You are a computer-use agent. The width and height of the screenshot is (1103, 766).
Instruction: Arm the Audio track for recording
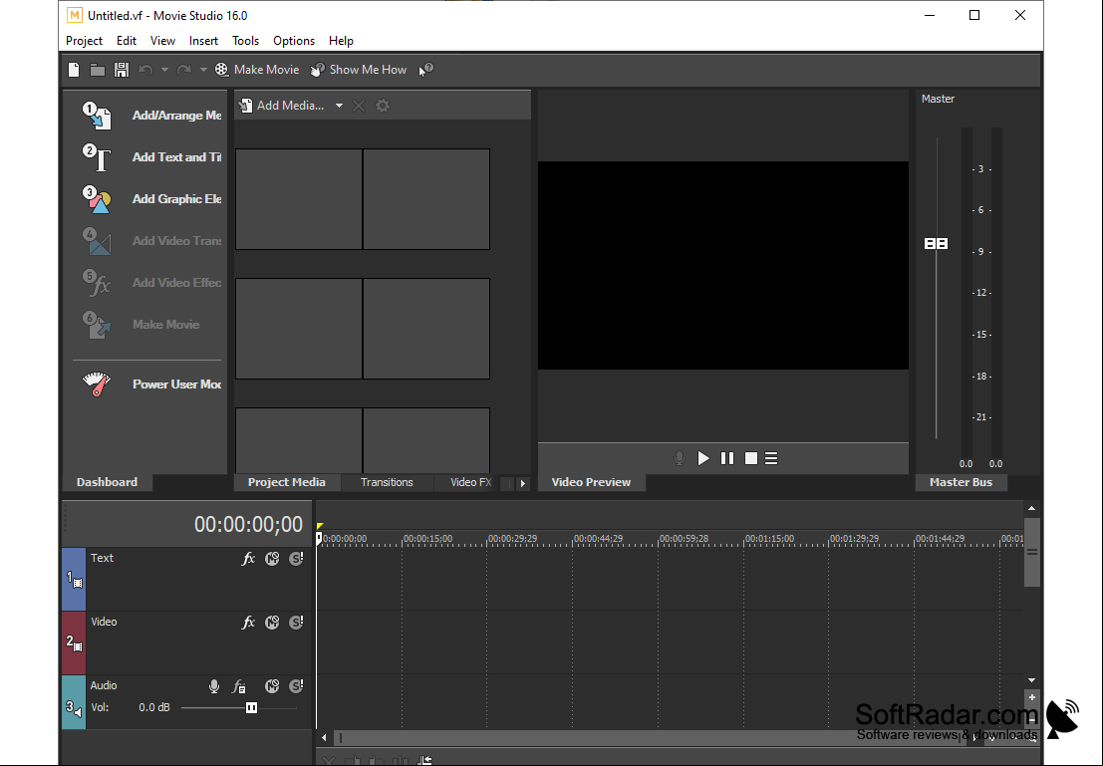pos(214,686)
